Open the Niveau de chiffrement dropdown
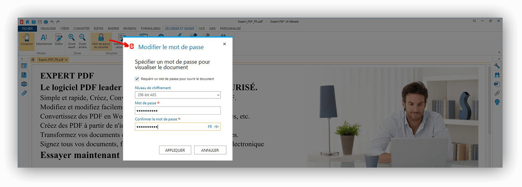This screenshot has width=522, height=187. 177,95
